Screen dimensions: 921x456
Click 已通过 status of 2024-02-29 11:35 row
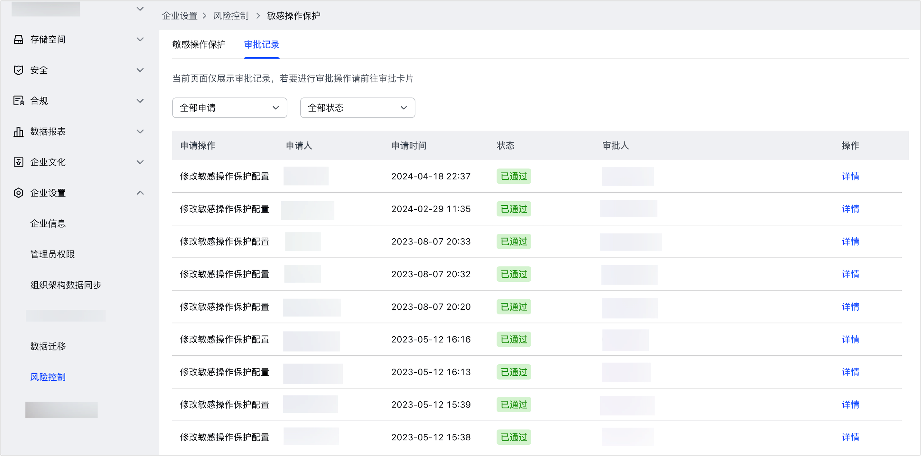coord(514,209)
